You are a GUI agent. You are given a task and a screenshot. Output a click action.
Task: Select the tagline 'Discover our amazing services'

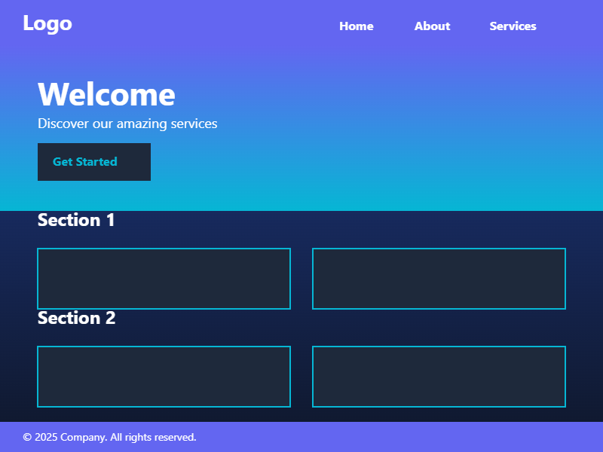(x=127, y=124)
